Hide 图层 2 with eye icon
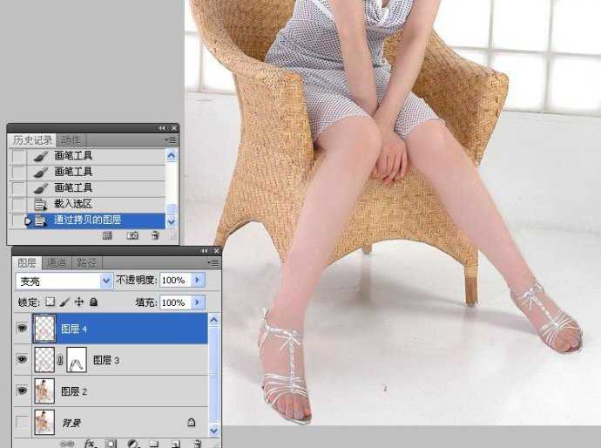Viewport: 601px width, 448px height. [x=23, y=390]
